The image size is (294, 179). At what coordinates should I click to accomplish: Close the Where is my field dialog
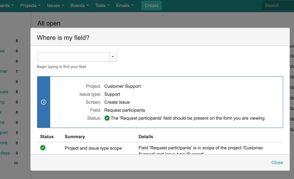277,163
